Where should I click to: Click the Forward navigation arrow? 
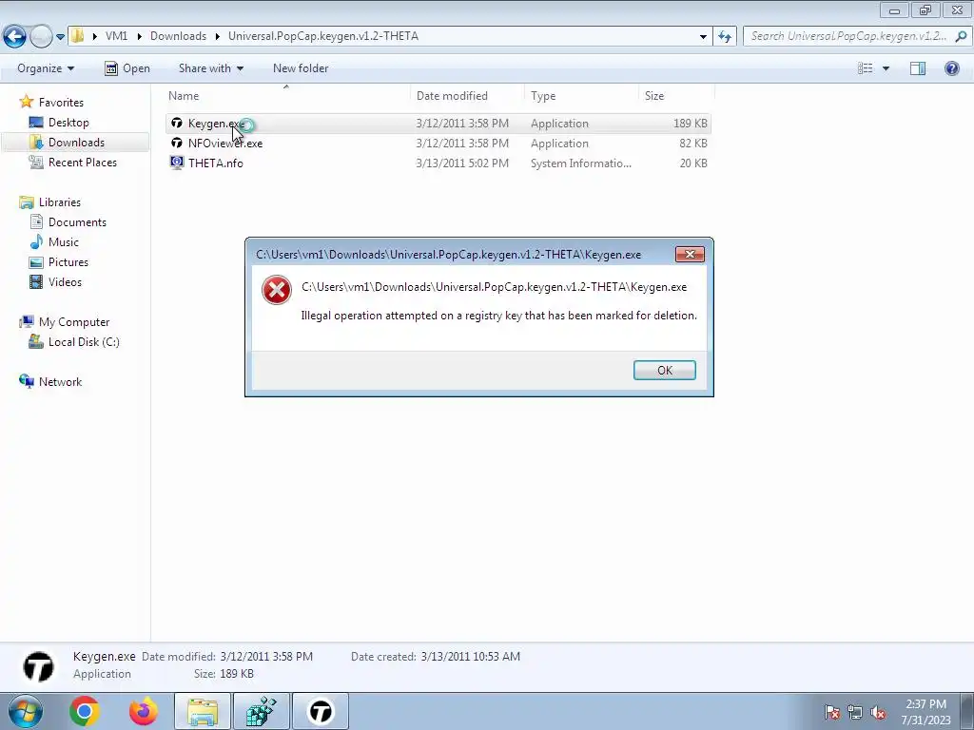pos(41,37)
